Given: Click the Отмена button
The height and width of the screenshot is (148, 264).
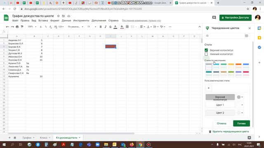Looking at the screenshot, I should pos(222,123).
